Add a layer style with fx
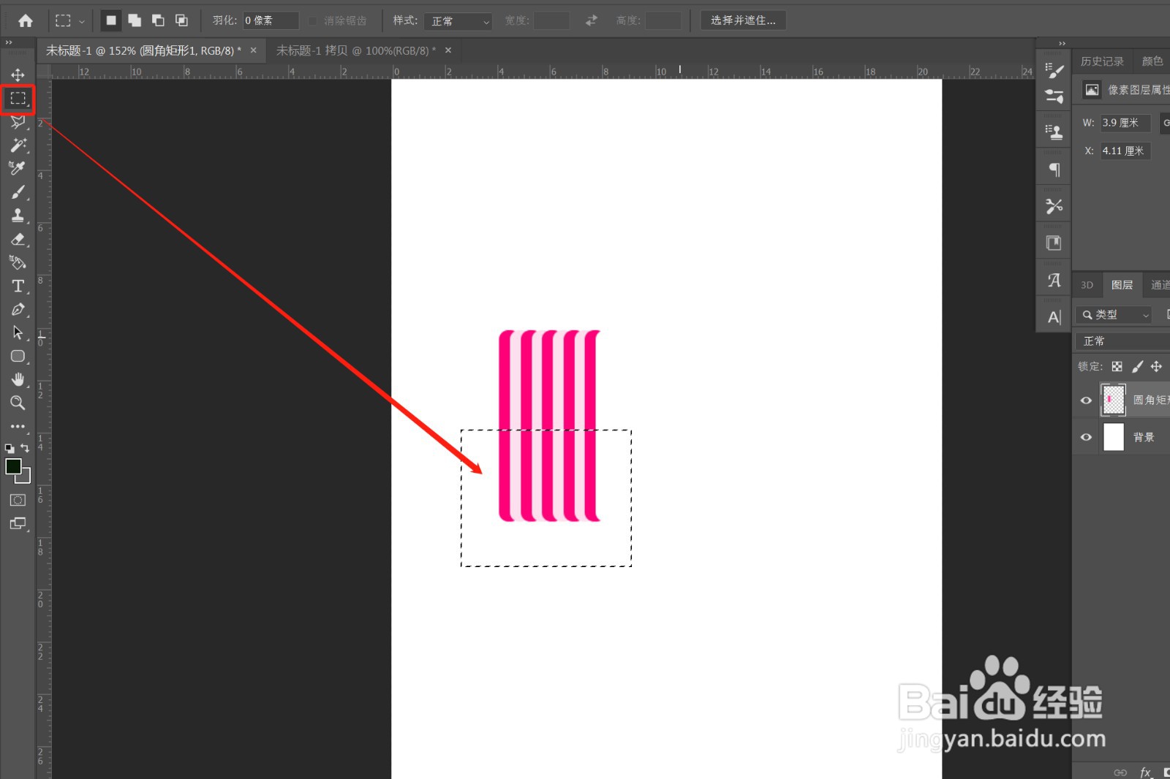Viewport: 1170px width, 779px height. (1145, 772)
